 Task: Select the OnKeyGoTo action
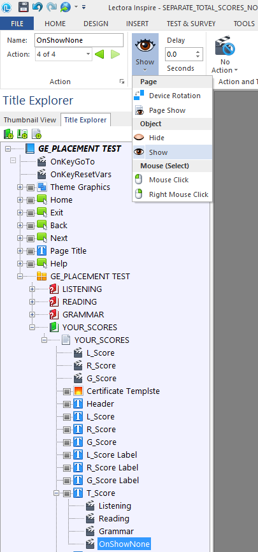[73, 162]
